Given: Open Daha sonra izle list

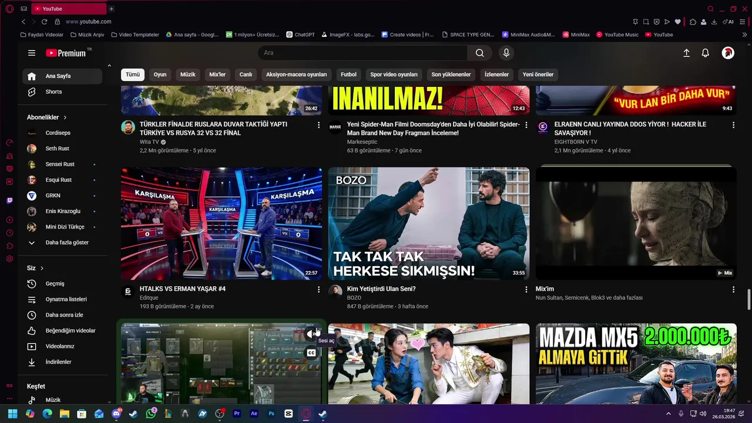Looking at the screenshot, I should [x=62, y=315].
